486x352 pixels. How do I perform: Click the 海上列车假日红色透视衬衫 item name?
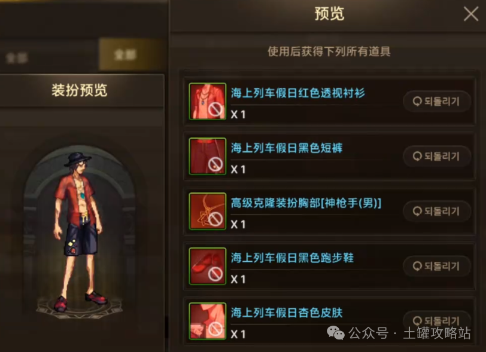298,93
